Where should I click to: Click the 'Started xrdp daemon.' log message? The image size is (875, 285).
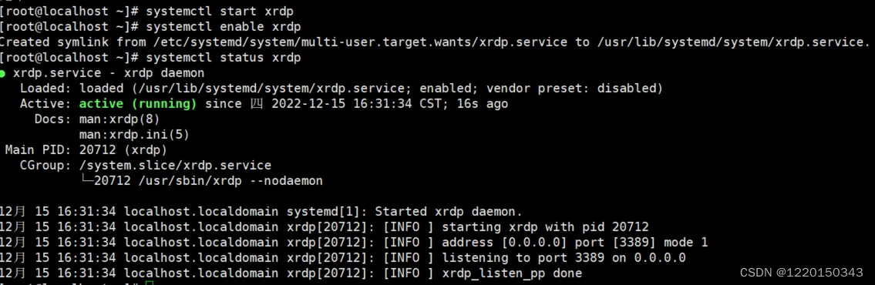click(449, 212)
